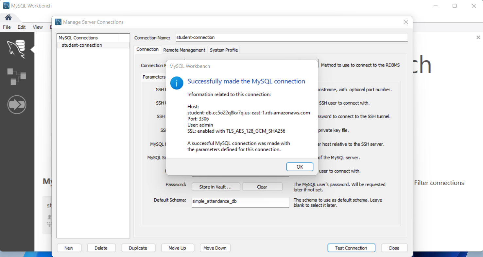Screen dimensions: 483x257
Task: Open the File menu
Action: (7, 27)
